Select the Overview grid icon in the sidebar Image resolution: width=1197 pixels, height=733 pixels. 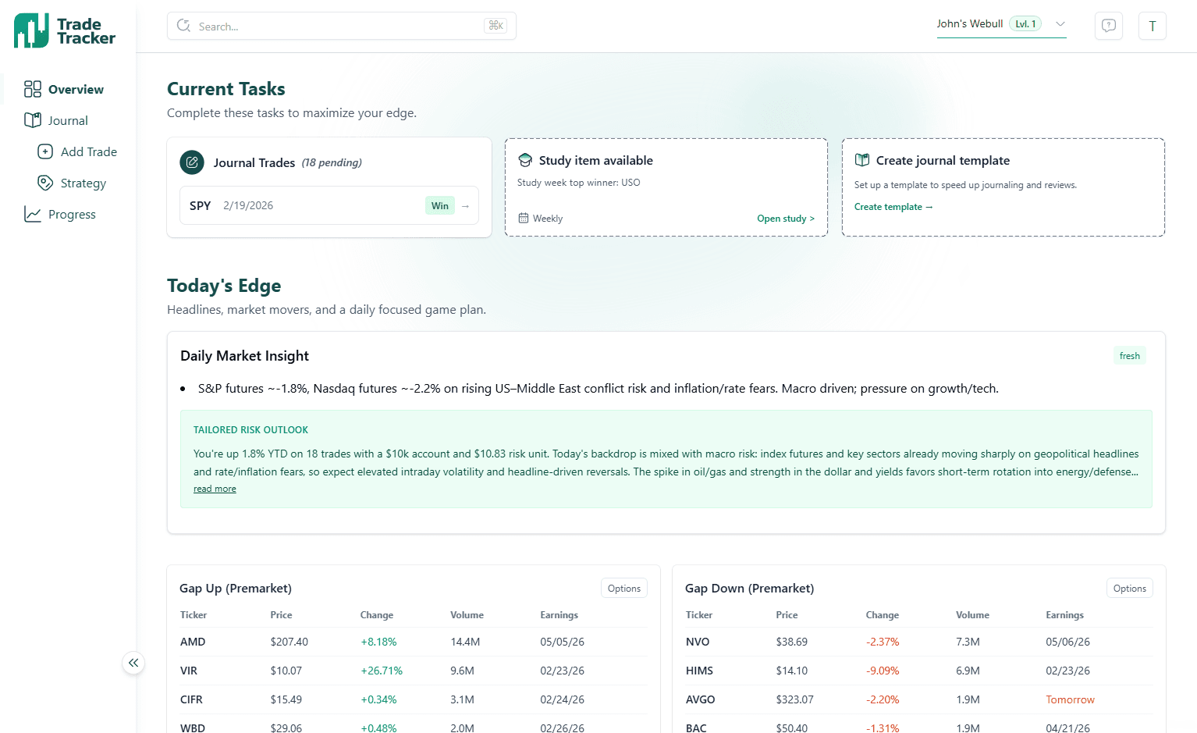click(33, 89)
